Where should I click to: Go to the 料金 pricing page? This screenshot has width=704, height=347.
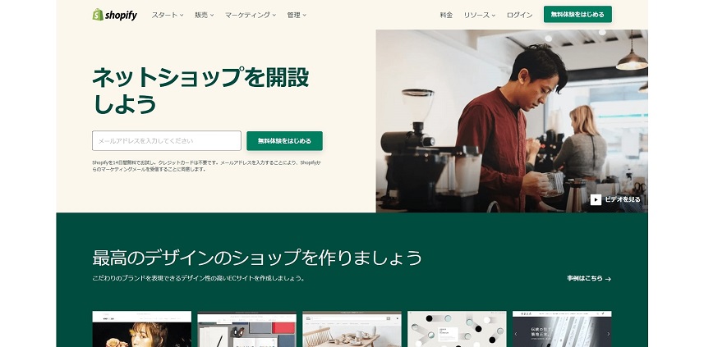point(446,15)
